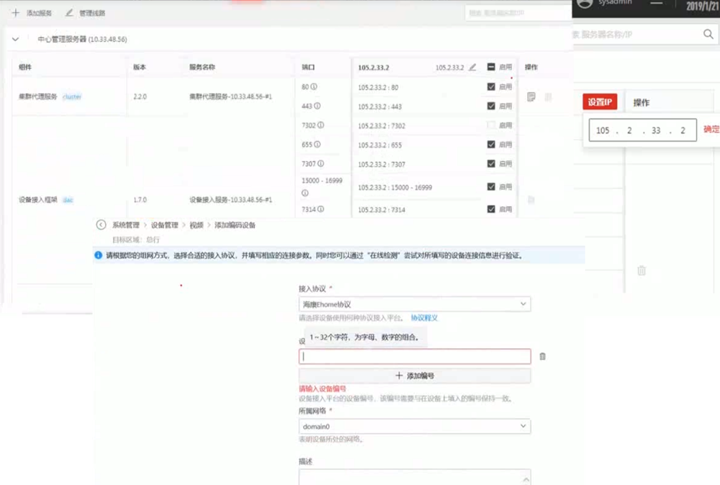This screenshot has height=485, width=720.
Task: Click the magnifier icon in server name search
Action: (708, 34)
